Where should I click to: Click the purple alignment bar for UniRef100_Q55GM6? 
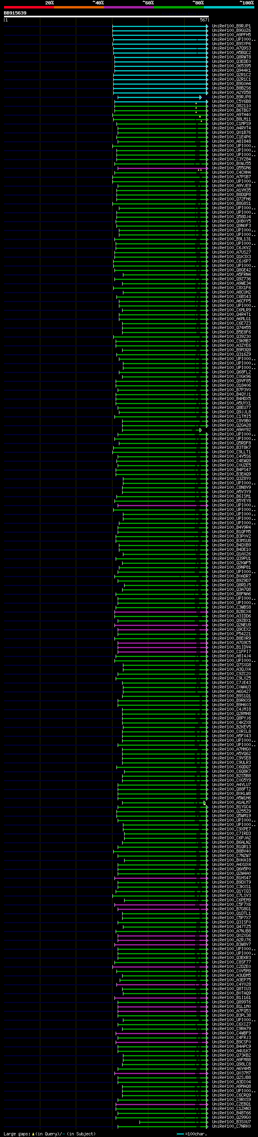click(x=162, y=168)
